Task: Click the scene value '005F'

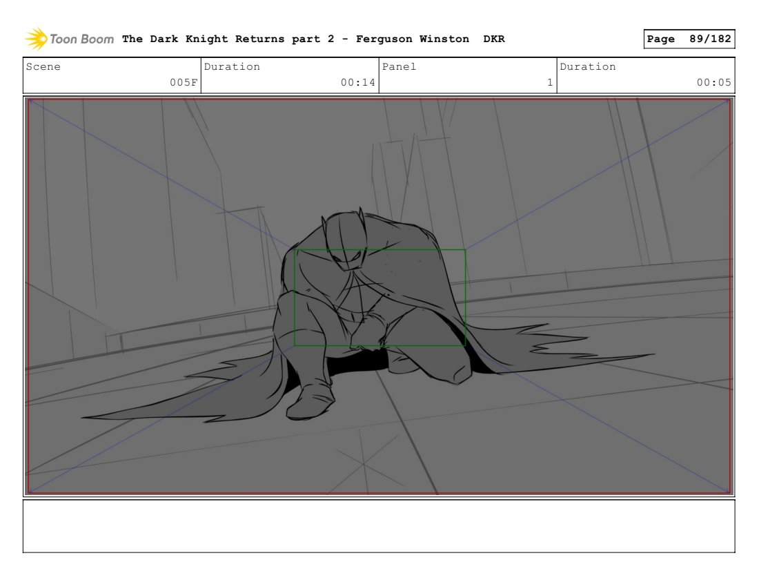Action: coord(184,82)
